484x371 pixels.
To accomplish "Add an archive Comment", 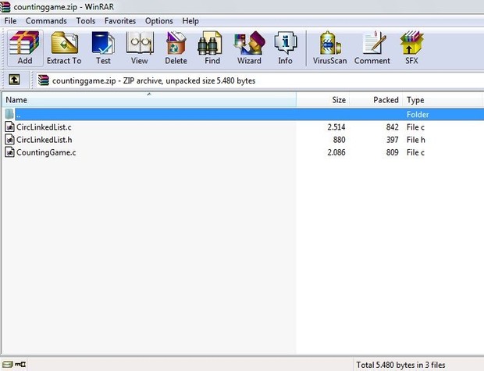I will click(372, 48).
